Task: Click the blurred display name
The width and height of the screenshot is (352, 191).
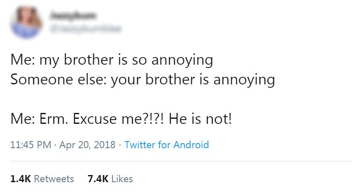Action: click(73, 16)
